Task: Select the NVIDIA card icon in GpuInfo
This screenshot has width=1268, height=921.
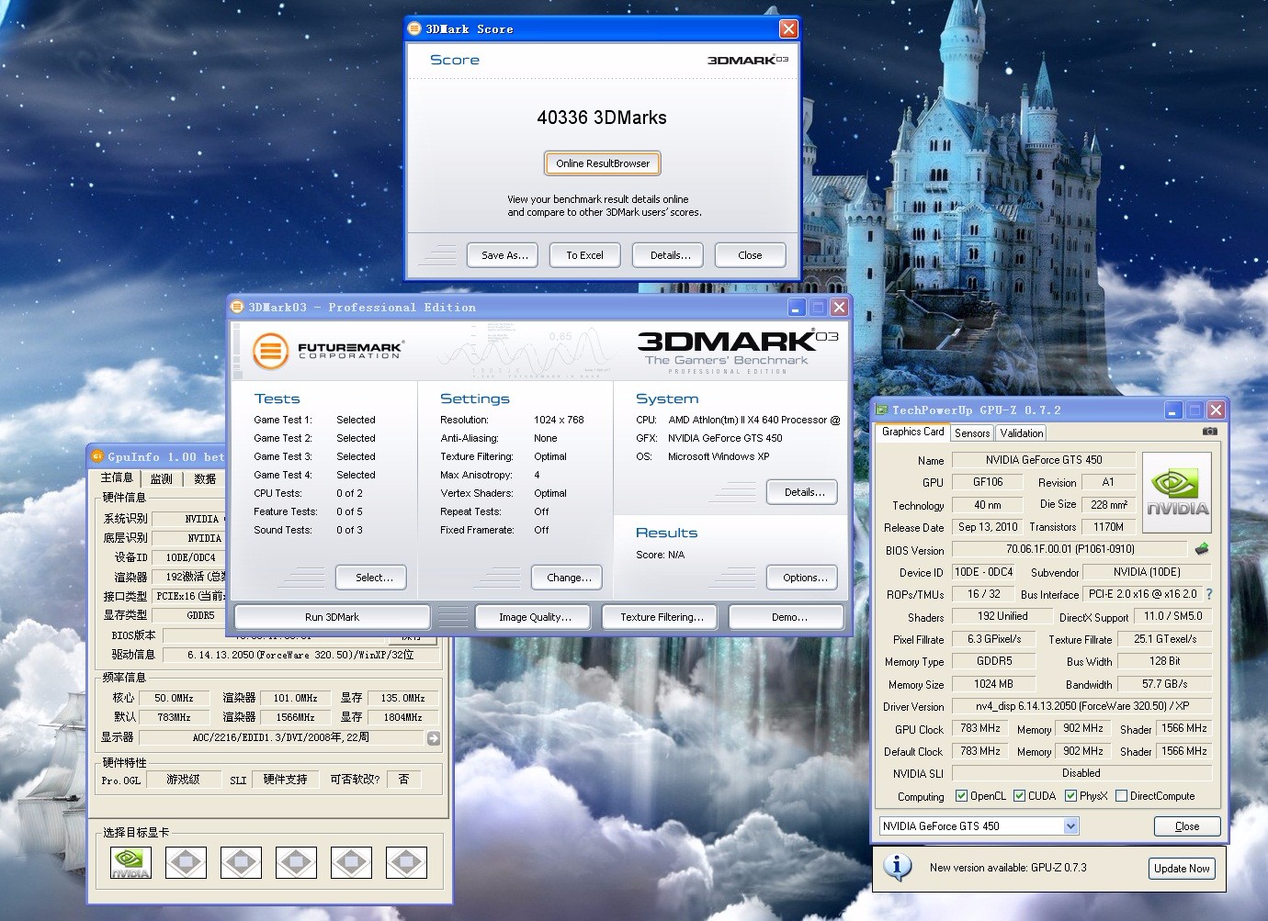Action: tap(130, 862)
